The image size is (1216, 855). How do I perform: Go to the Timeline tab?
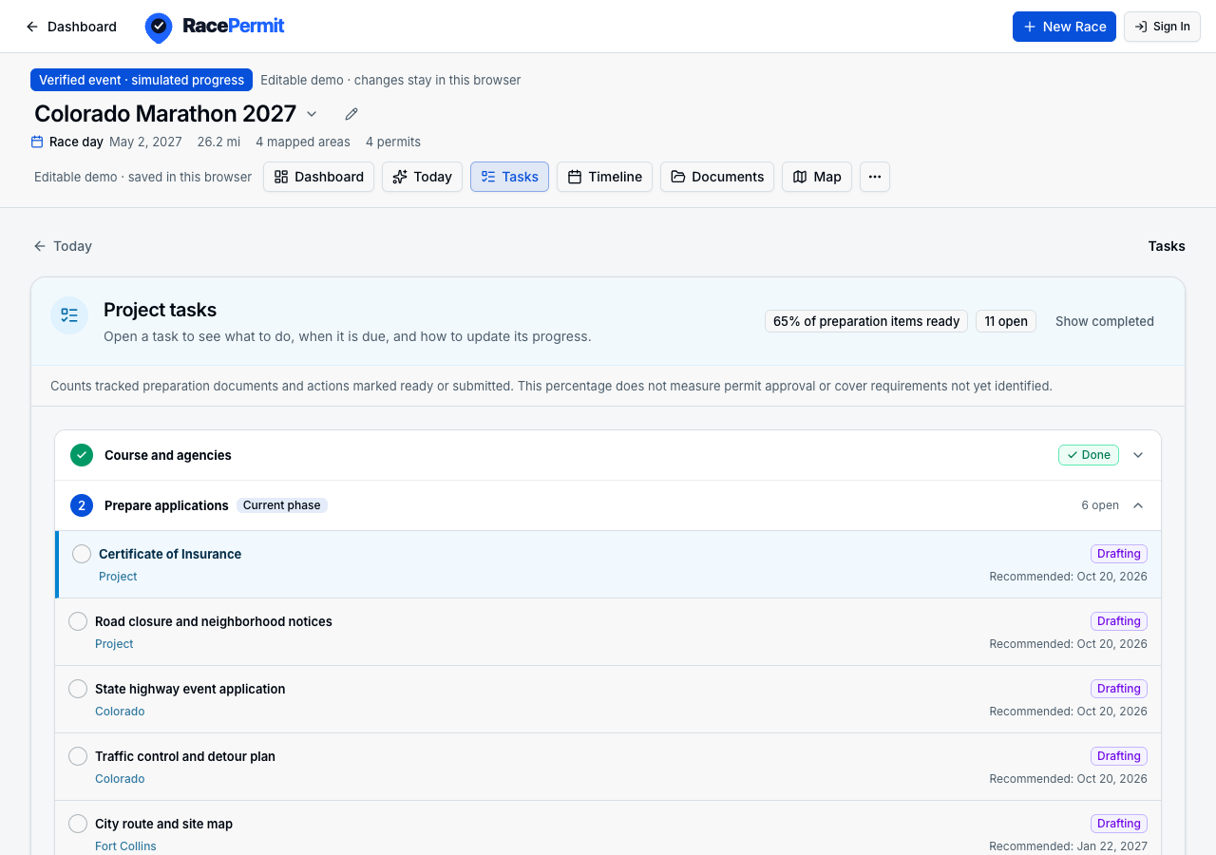click(x=604, y=177)
